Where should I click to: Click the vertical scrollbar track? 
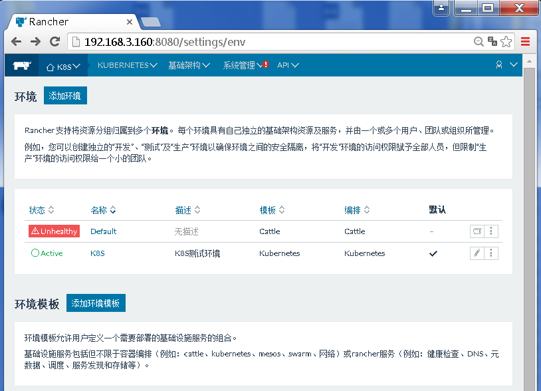point(529,228)
